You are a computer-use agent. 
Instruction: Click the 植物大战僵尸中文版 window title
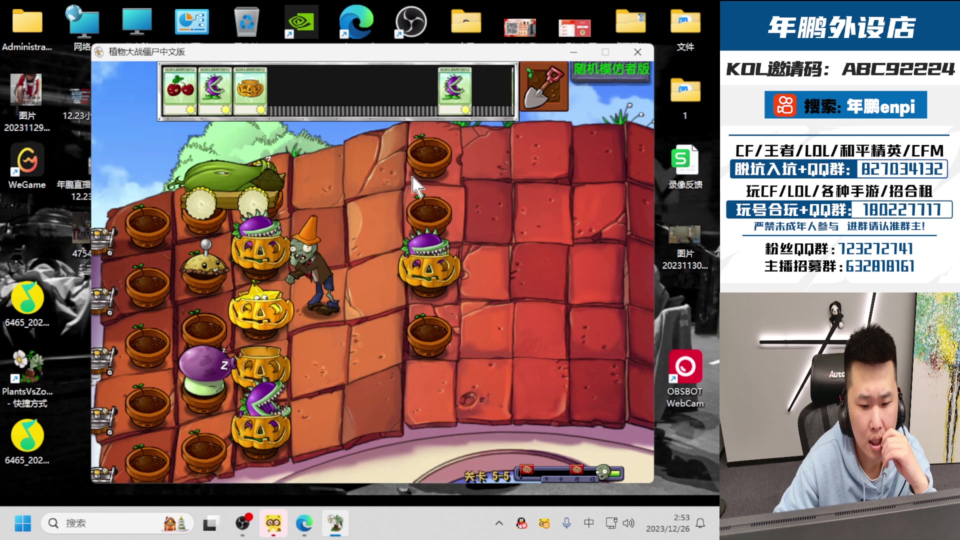click(146, 52)
